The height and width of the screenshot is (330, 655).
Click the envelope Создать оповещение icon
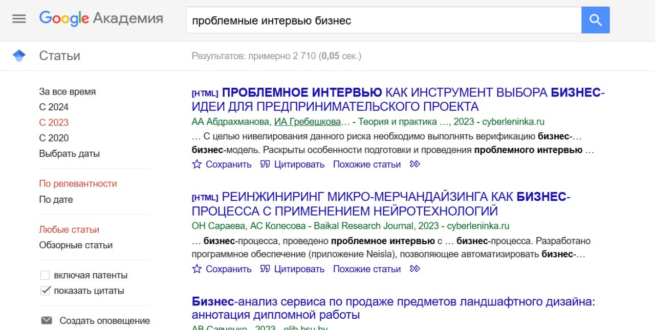click(47, 321)
